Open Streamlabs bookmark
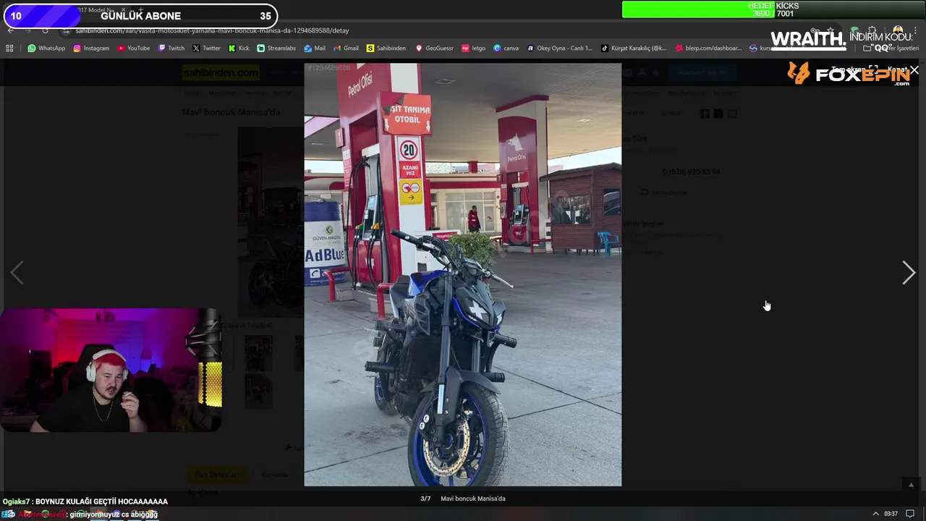Screen dimensions: 926x521 tap(276, 48)
